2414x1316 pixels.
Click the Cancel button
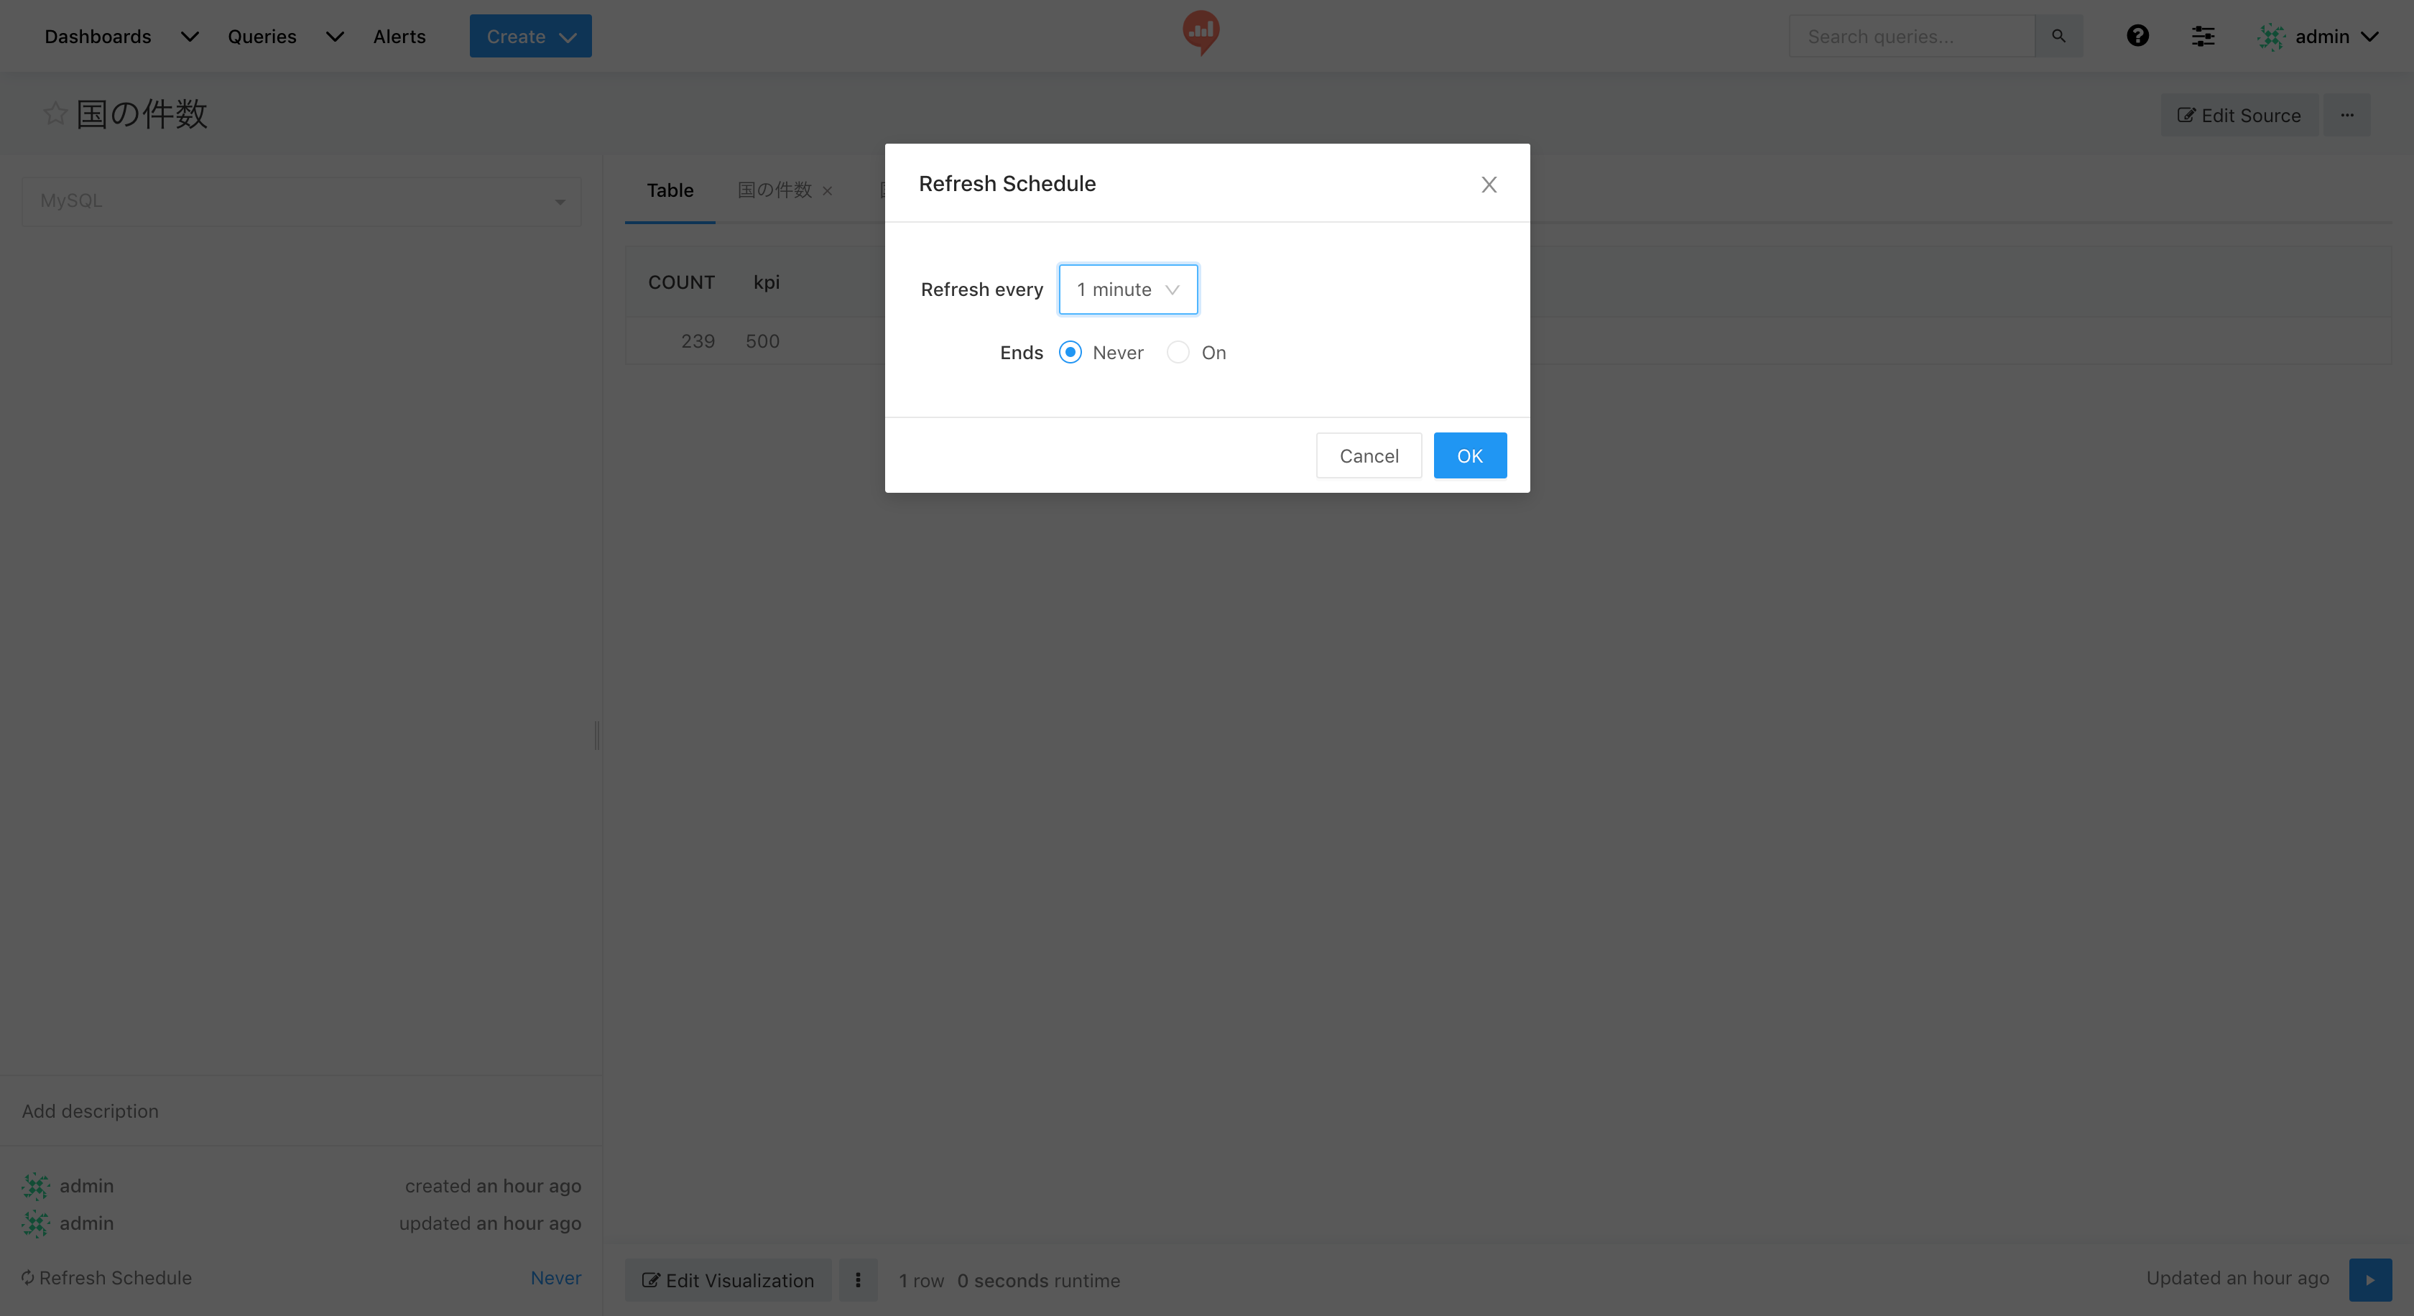tap(1368, 456)
